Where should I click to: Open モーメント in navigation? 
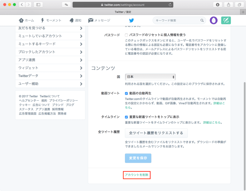click(51, 20)
